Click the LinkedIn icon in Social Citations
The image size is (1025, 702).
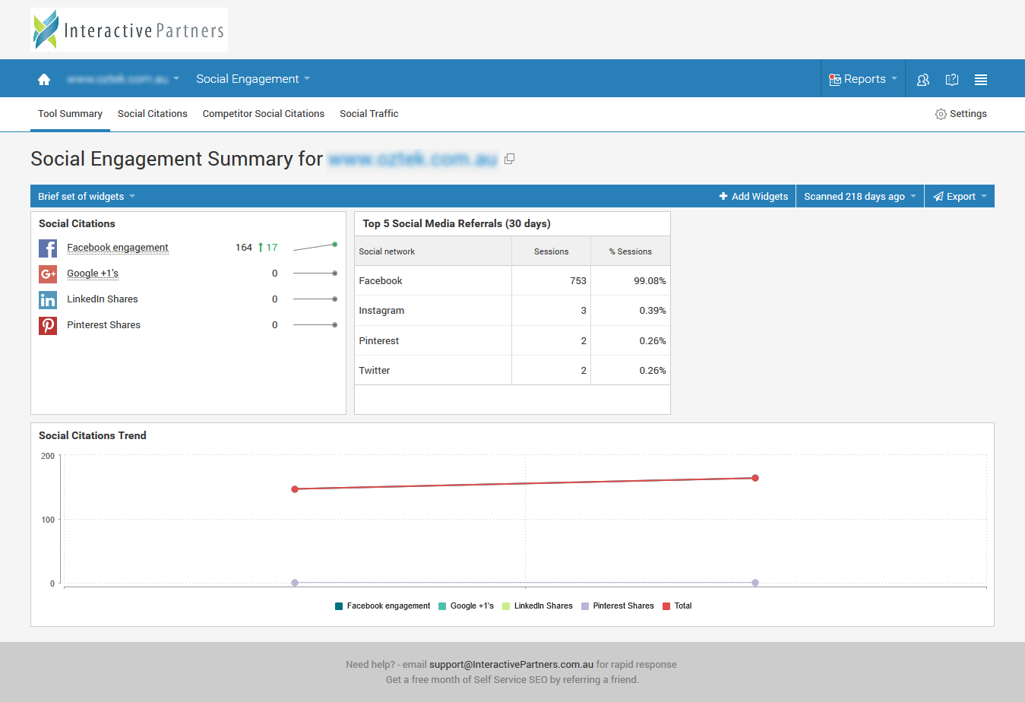point(48,299)
